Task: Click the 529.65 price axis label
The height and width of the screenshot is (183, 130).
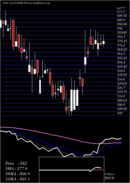Action: point(122,83)
